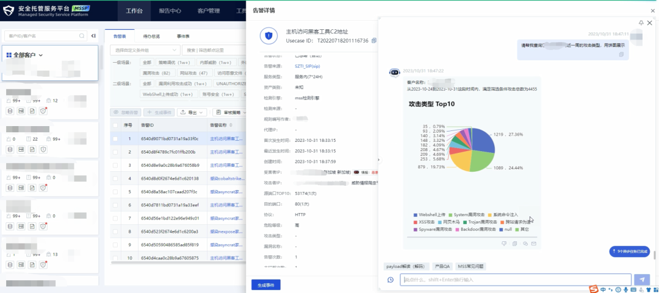The width and height of the screenshot is (659, 293).
Task: Check the row 3 alert 6540d8e9a0c28b9a676058b9
Action: pyautogui.click(x=115, y=165)
